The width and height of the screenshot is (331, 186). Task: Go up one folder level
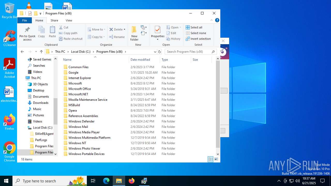[41, 52]
